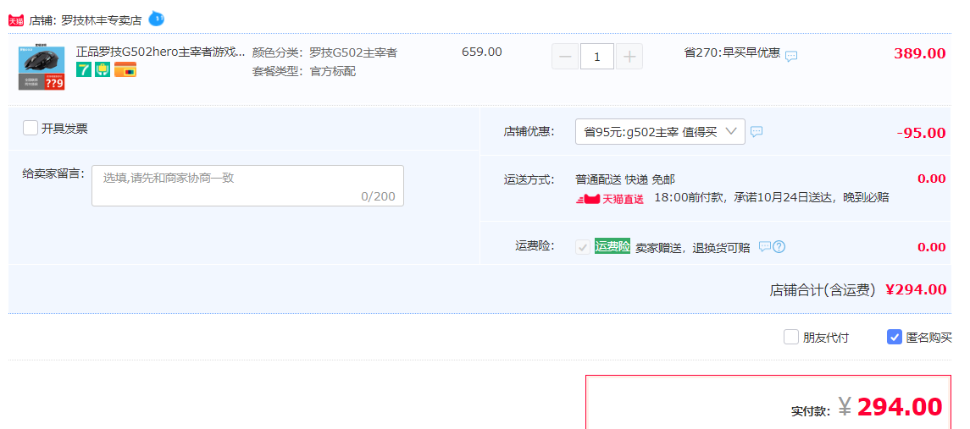
Task: Click the Tmall logo icon beside the store name
Action: [x=15, y=20]
